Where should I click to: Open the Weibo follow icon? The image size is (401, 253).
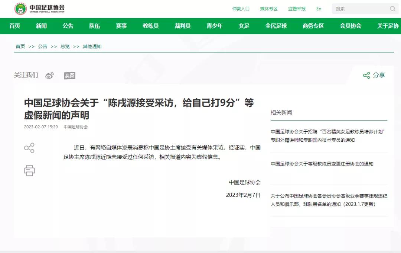pyautogui.click(x=49, y=76)
